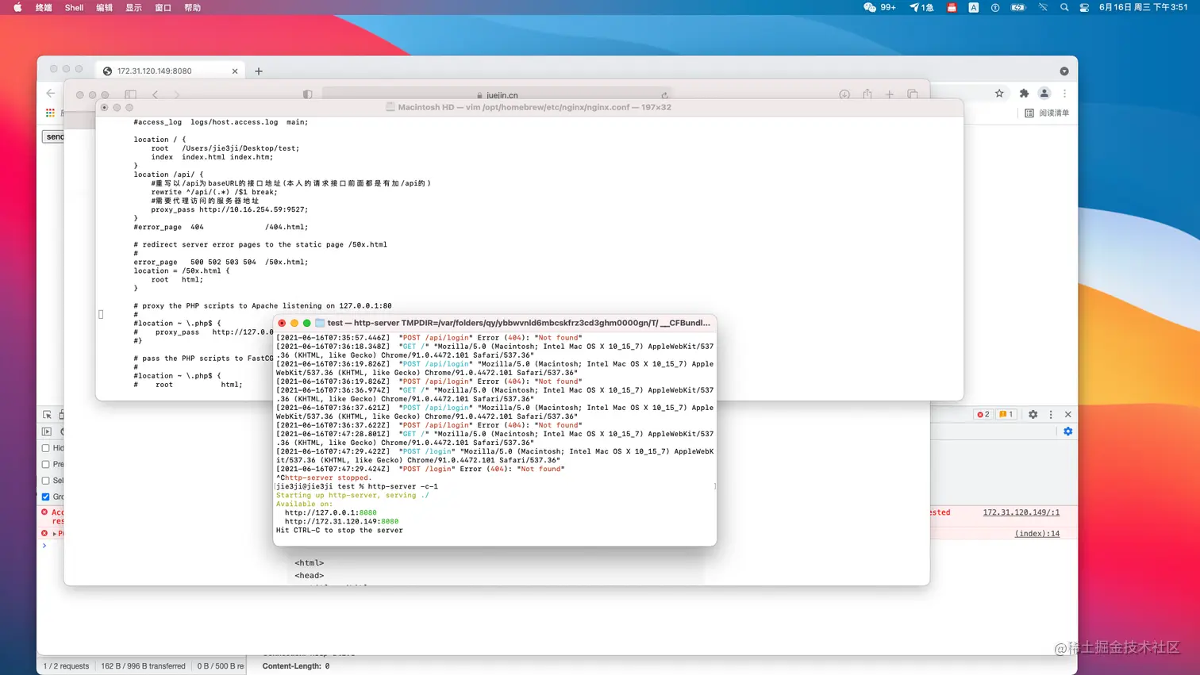Uncheck the checked 'Gro' checkbox in DevTools
This screenshot has height=675, width=1200.
pos(45,497)
